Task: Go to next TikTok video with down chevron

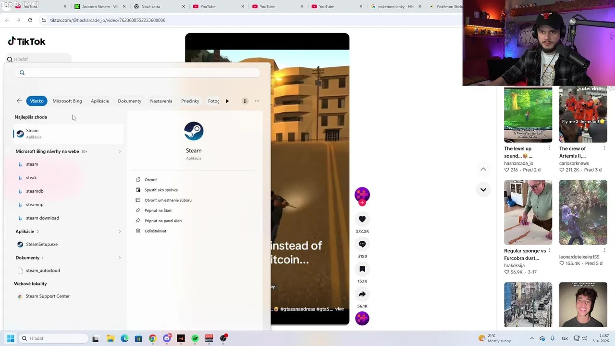Action: pyautogui.click(x=483, y=189)
